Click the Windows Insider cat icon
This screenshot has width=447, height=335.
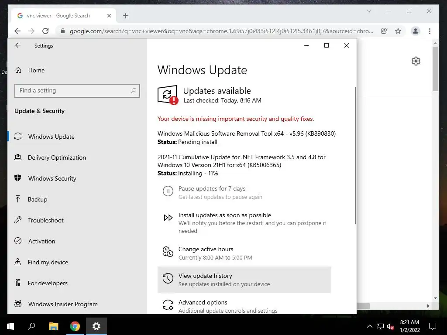18,304
